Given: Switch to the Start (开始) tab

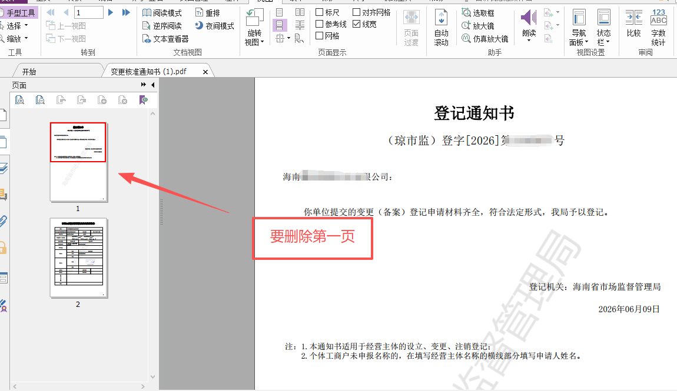Looking at the screenshot, I should 29,72.
